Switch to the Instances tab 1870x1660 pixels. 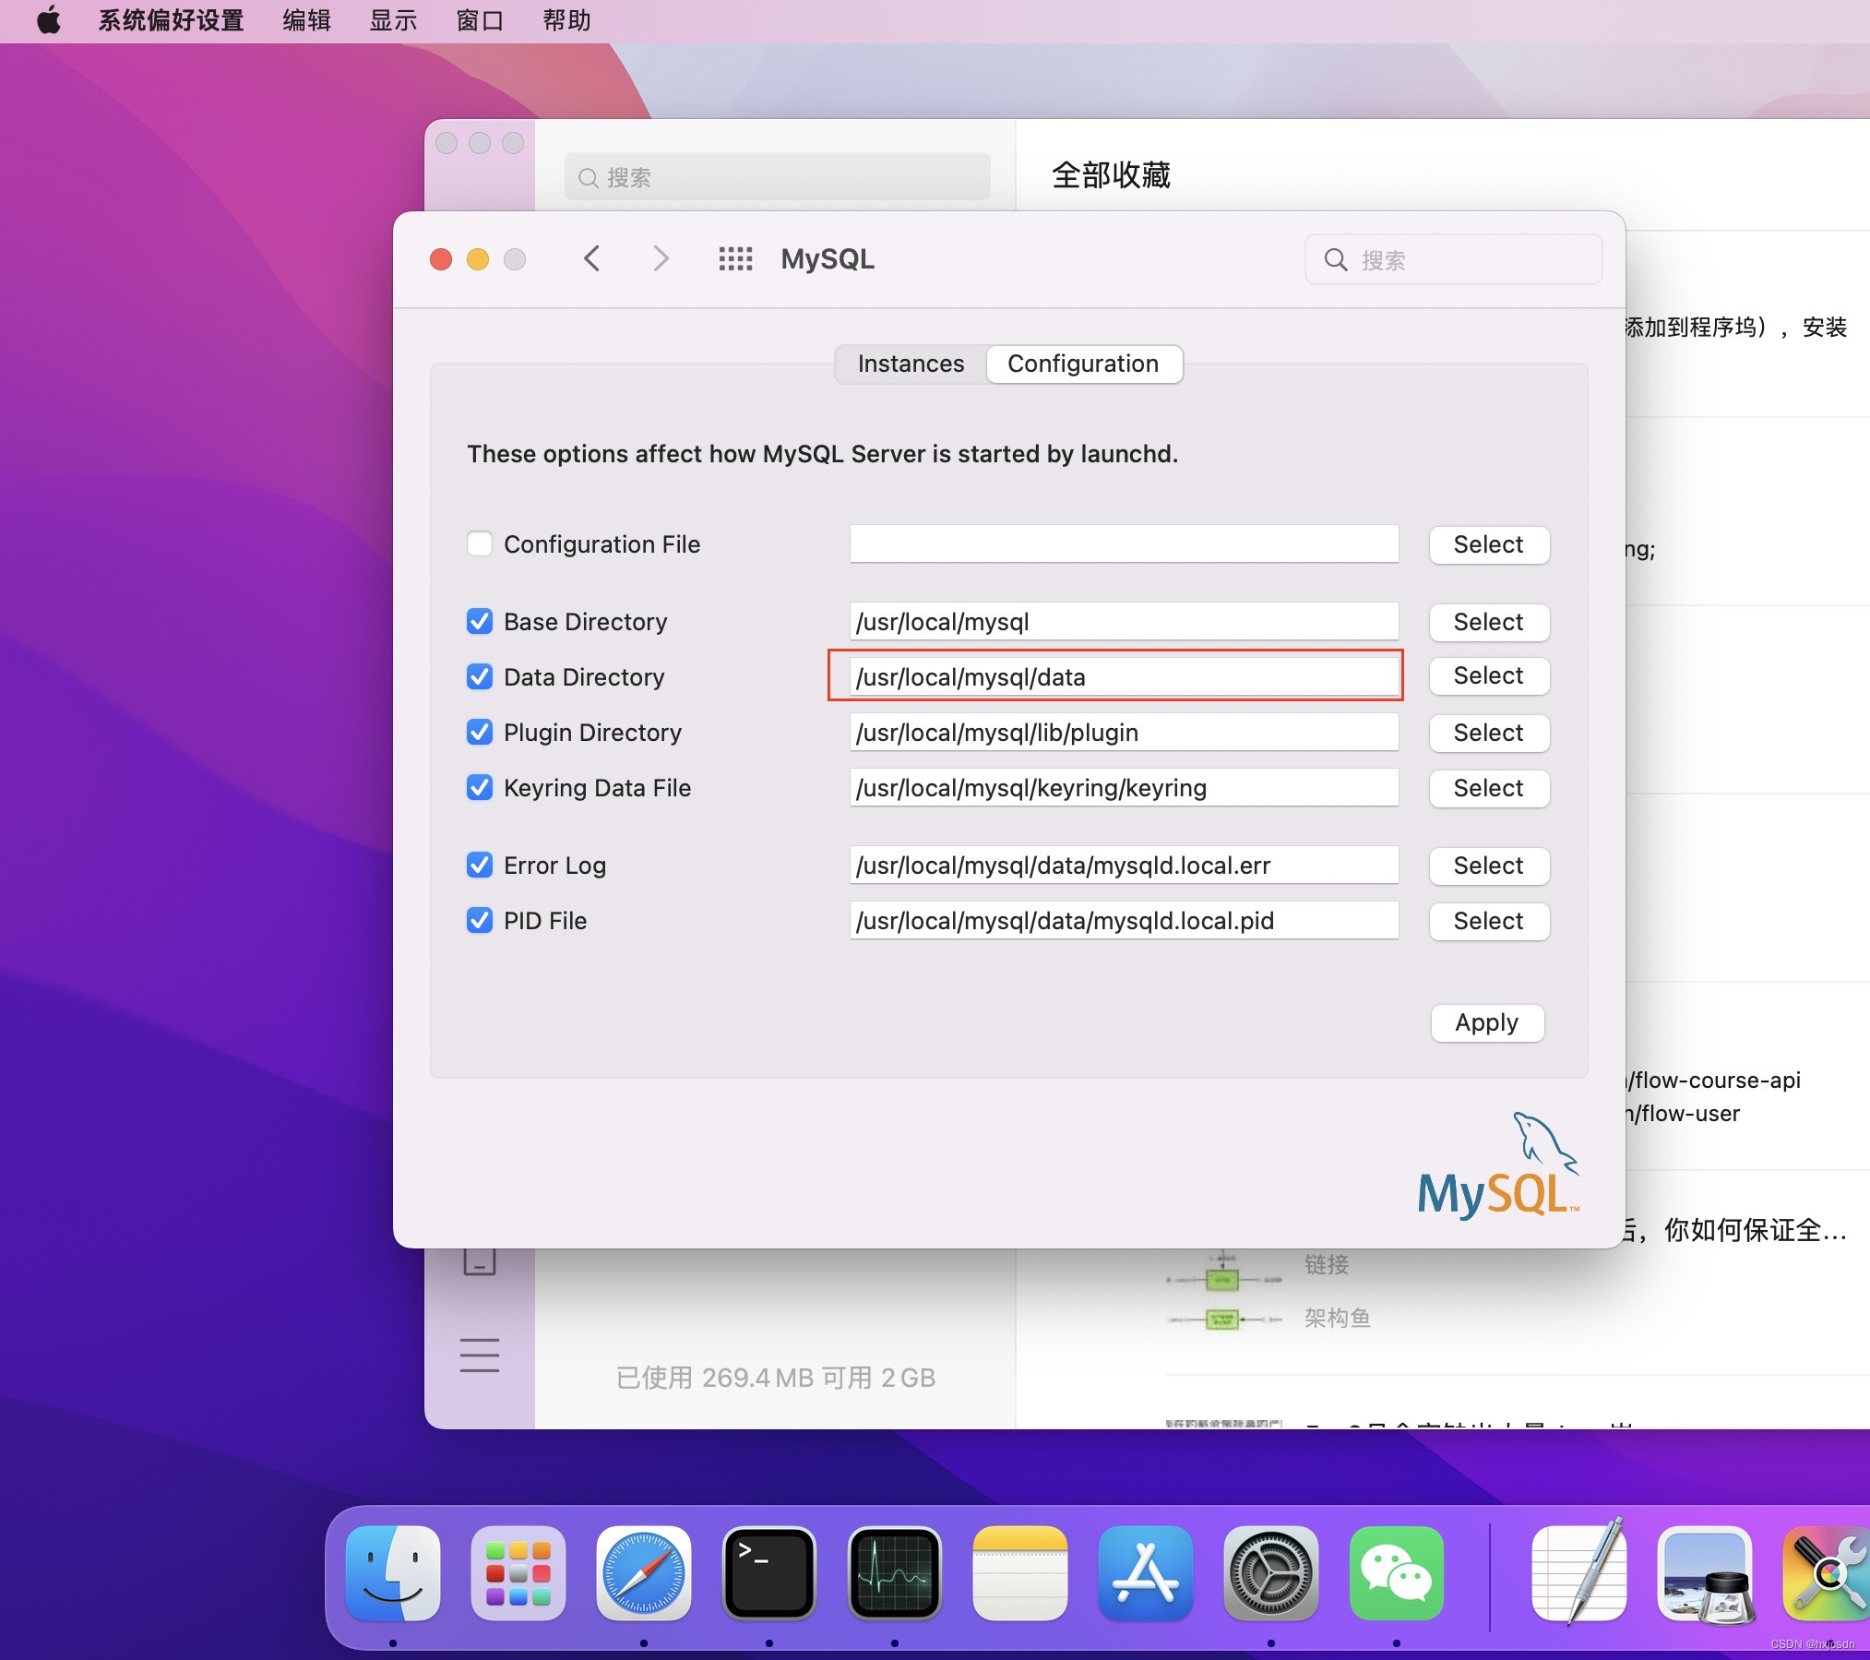tap(910, 364)
